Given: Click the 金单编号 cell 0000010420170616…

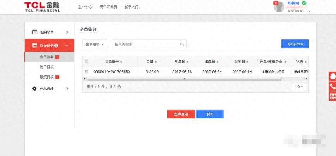Looking at the screenshot, I should (x=114, y=72).
